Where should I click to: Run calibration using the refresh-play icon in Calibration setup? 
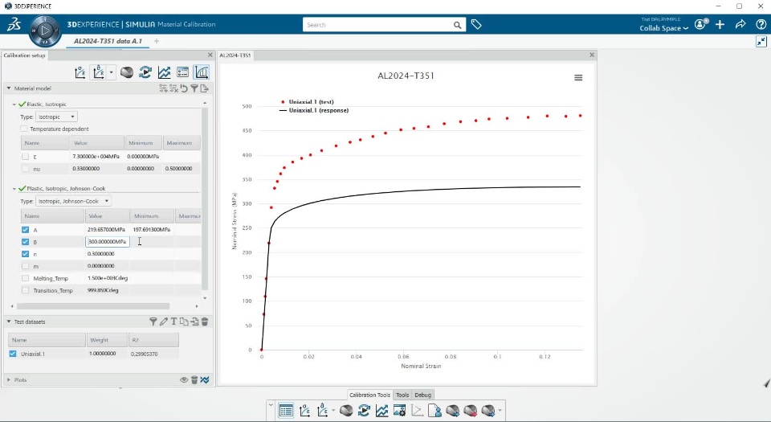tap(145, 72)
